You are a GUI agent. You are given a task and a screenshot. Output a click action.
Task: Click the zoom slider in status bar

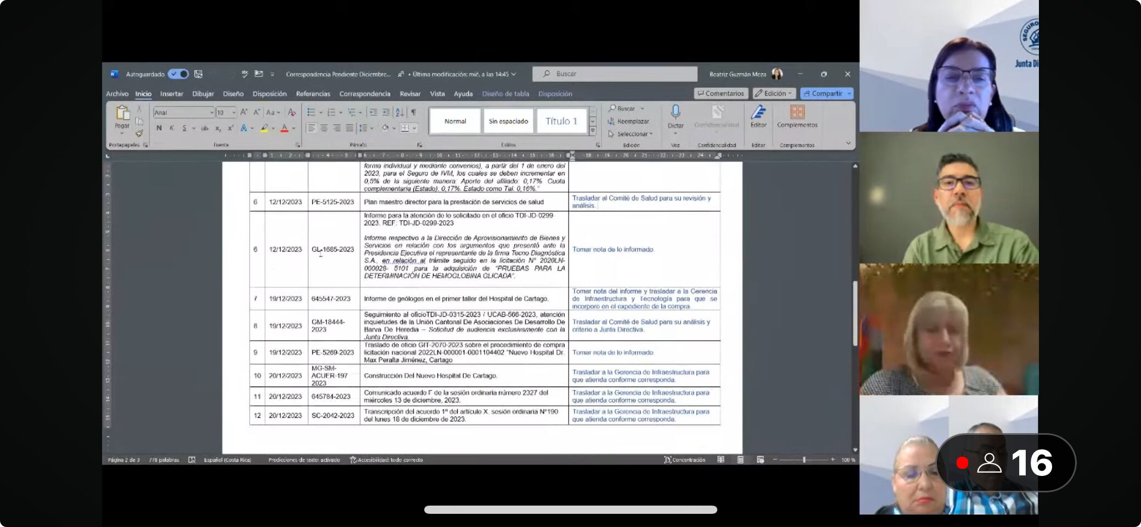(804, 460)
